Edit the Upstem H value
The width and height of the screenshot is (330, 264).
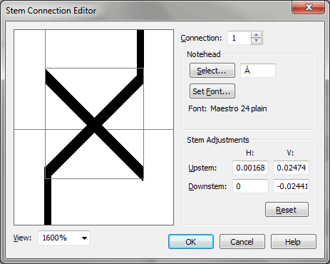pyautogui.click(x=250, y=168)
